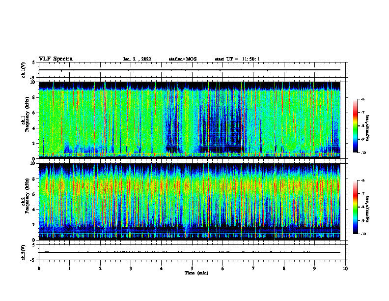The image size is (389, 301).
Task: Click the ch.1 spectrogram panel
Action: tap(190, 120)
